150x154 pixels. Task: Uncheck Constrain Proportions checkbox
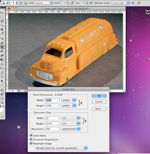click(31, 139)
